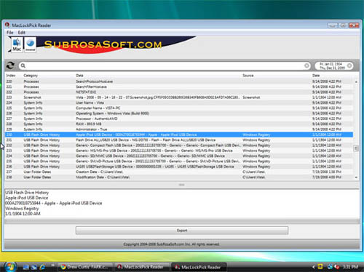The height and width of the screenshot is (272, 364).
Task: Select row 224 User Name - Vista
Action: point(179,103)
